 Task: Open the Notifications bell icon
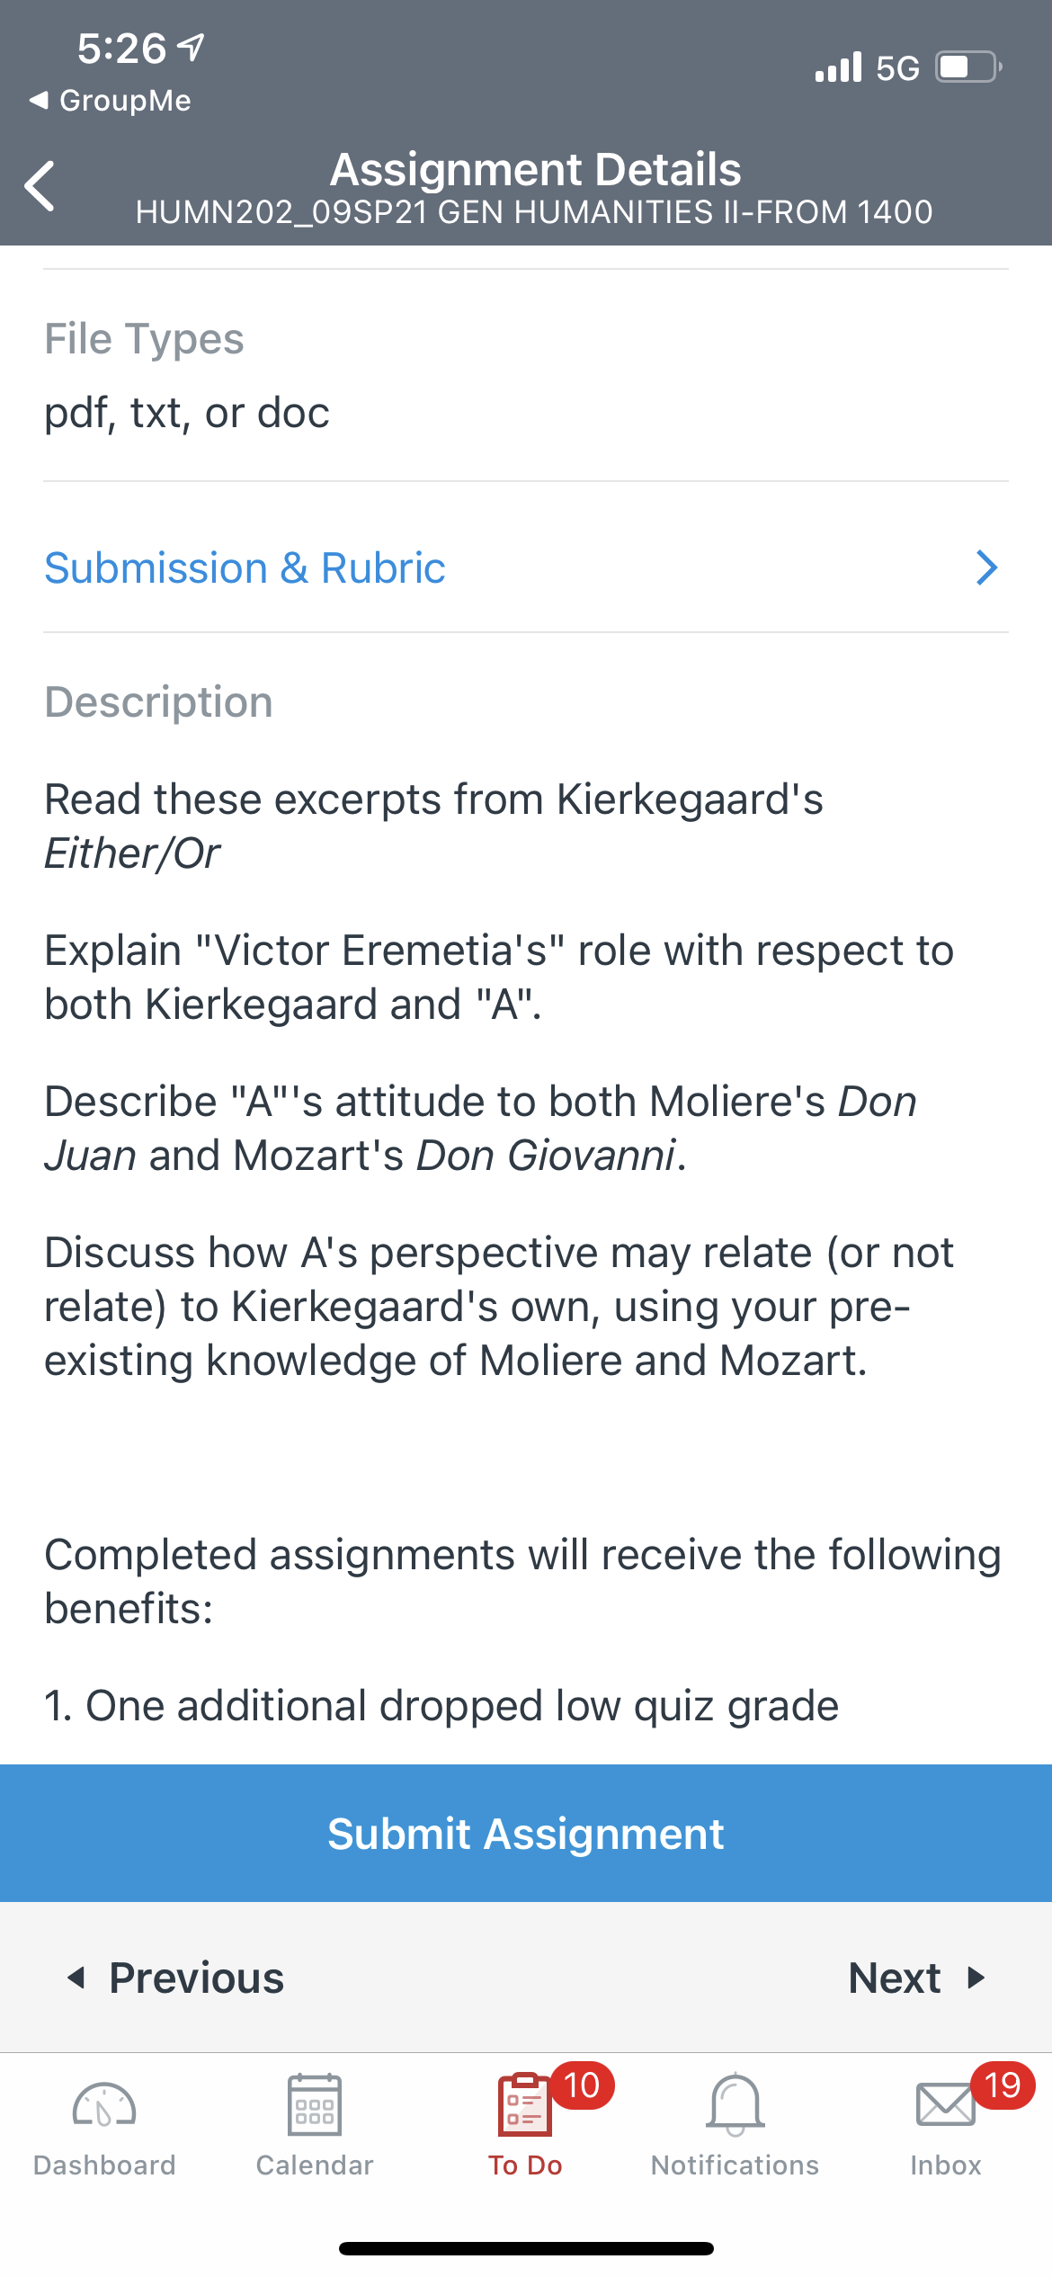[736, 2104]
